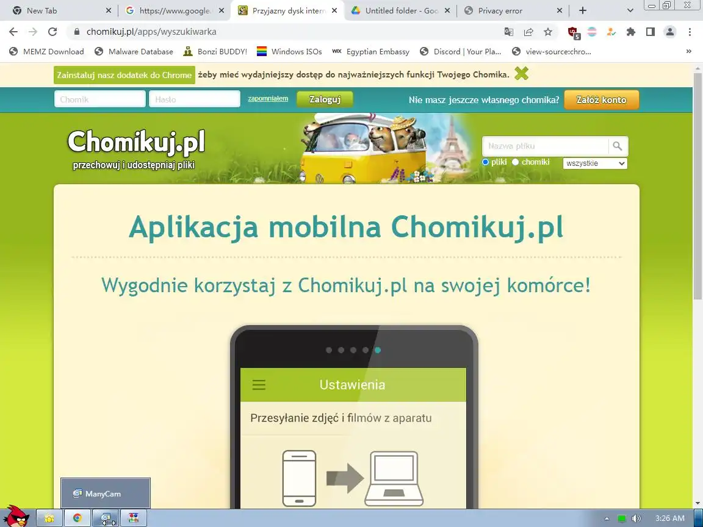Open new tab with the plus icon

[582, 10]
